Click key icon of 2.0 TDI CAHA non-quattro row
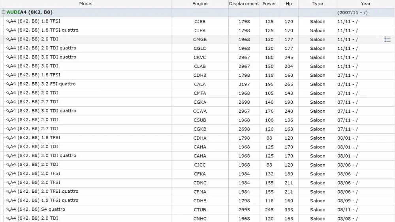The image size is (395, 222). coord(8,147)
